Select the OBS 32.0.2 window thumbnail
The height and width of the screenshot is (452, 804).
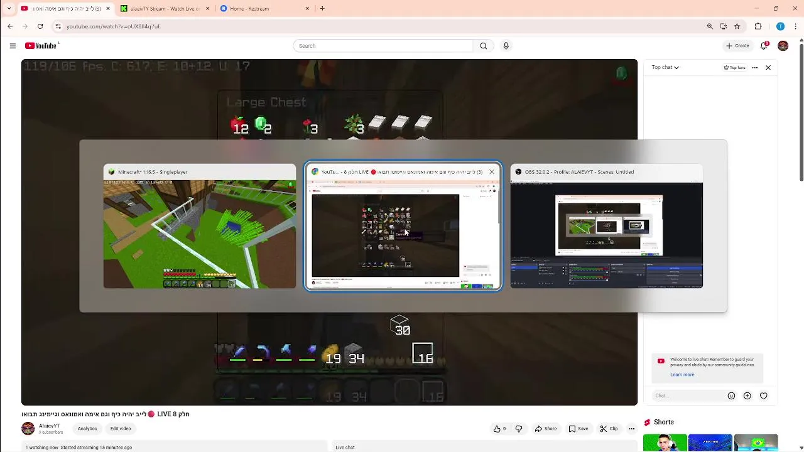(x=607, y=227)
